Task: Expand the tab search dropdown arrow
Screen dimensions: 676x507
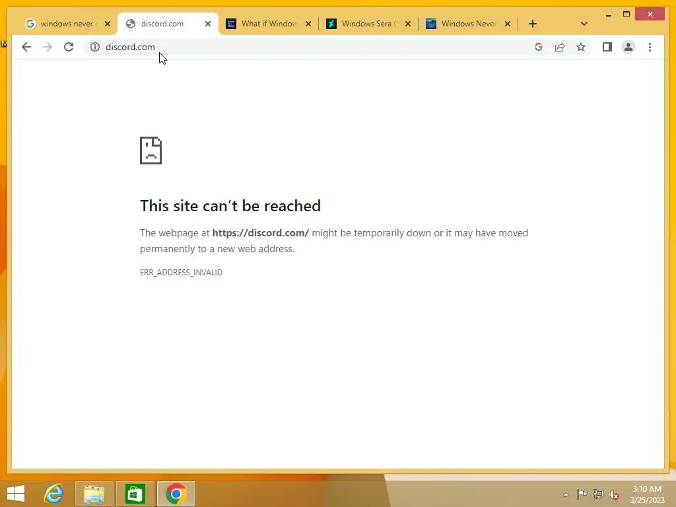Action: [584, 24]
